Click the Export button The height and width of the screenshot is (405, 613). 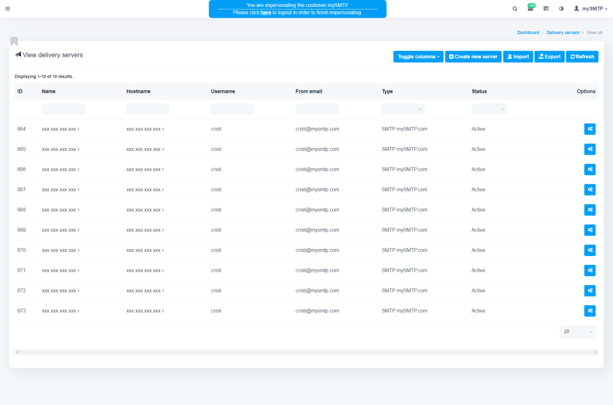click(549, 57)
